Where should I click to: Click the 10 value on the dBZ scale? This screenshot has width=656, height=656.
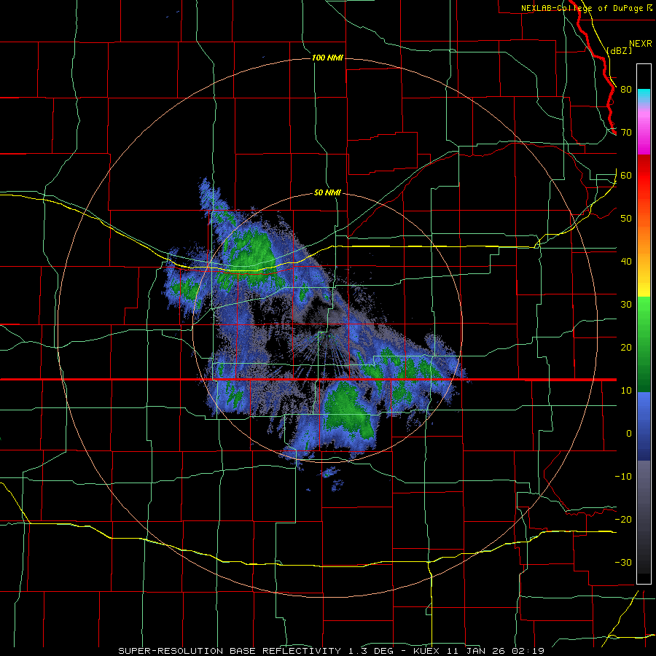point(626,391)
